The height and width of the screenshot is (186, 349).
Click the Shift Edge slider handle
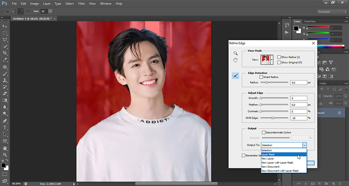pyautogui.click(x=273, y=119)
